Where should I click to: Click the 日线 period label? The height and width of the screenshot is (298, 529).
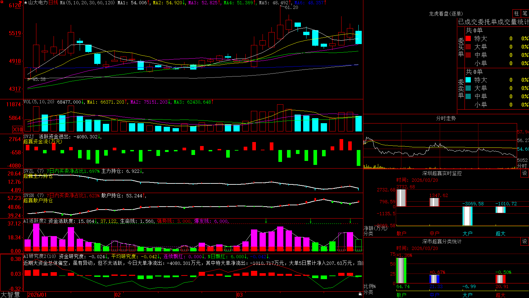point(53,3)
